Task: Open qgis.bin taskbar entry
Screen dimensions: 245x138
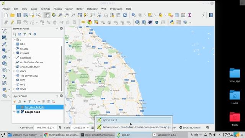Action: pyautogui.click(x=133, y=135)
